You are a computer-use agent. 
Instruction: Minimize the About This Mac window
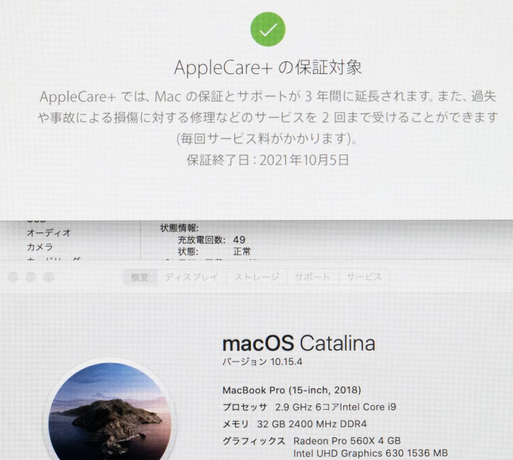click(31, 278)
